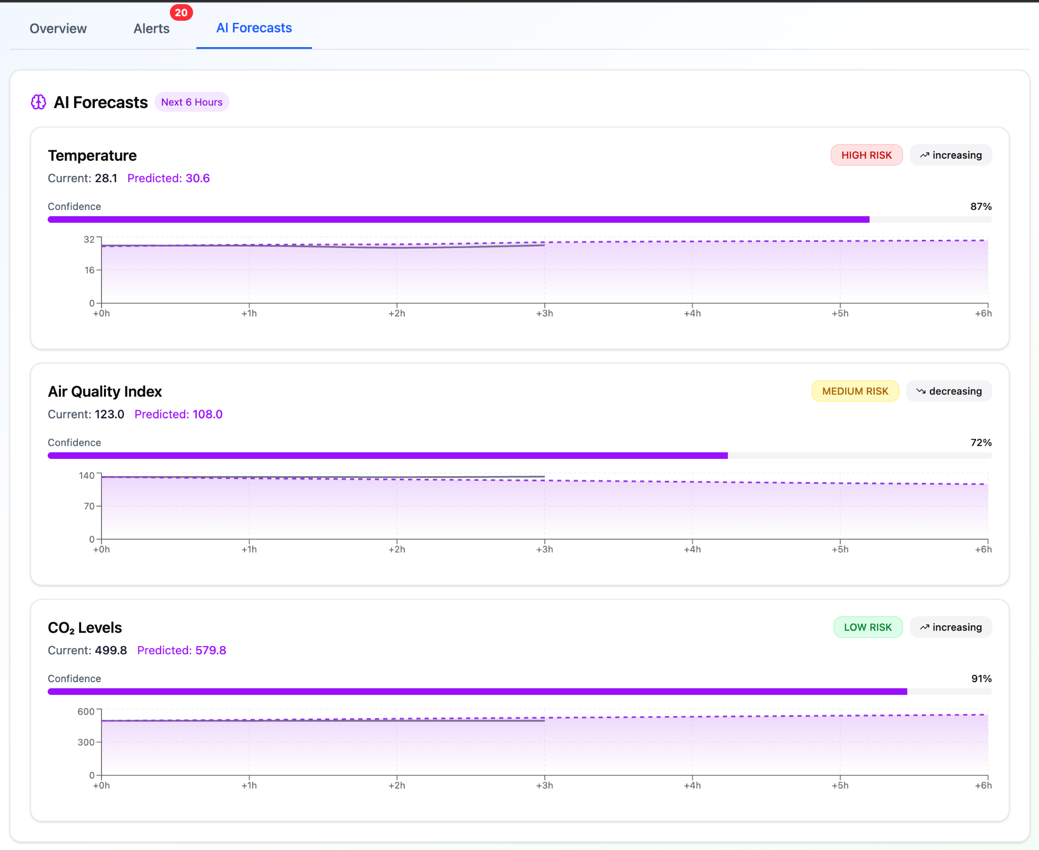Switch to the Overview tab
The image size is (1039, 850).
(x=58, y=28)
